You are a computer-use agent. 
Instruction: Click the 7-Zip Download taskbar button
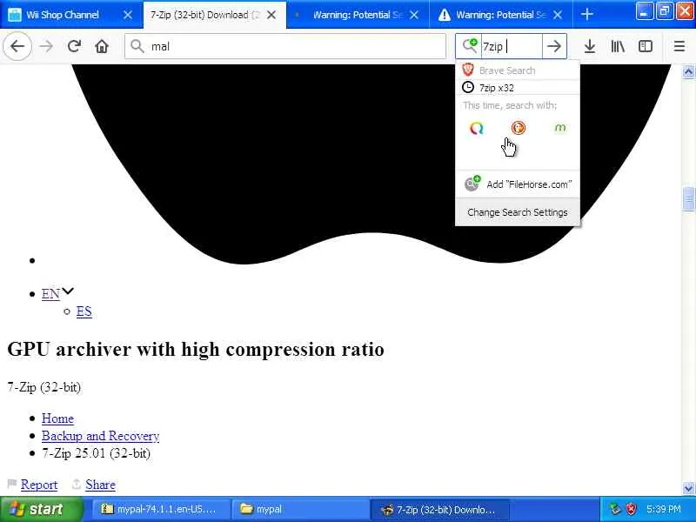(x=439, y=509)
